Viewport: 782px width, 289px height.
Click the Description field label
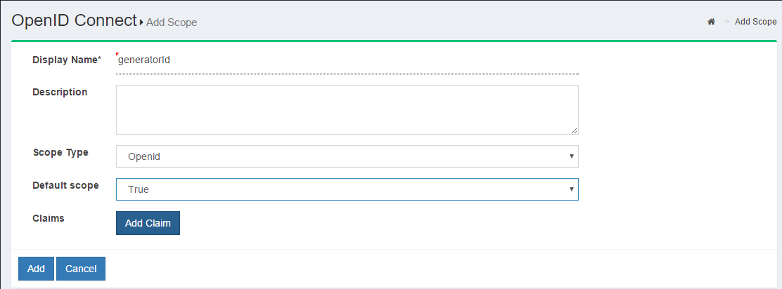coord(60,92)
